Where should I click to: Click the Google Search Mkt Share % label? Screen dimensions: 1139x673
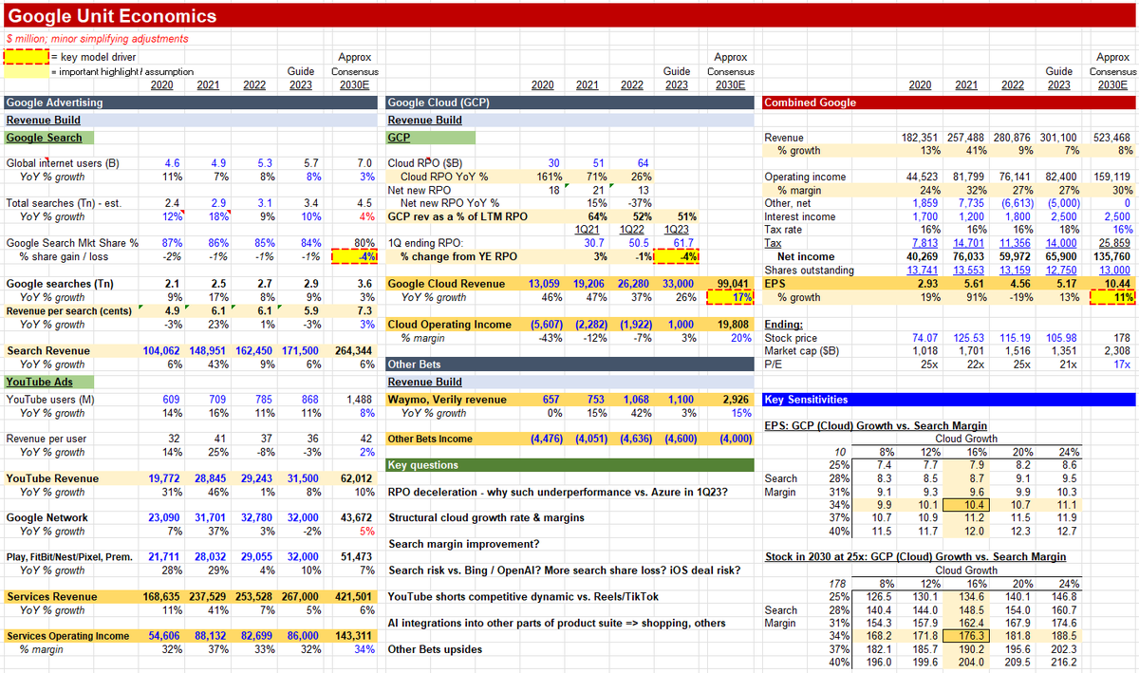(72, 243)
